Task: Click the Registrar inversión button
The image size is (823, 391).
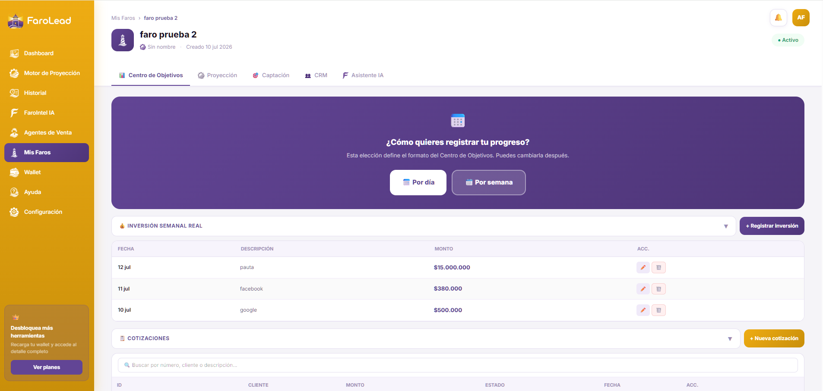Action: 772,226
